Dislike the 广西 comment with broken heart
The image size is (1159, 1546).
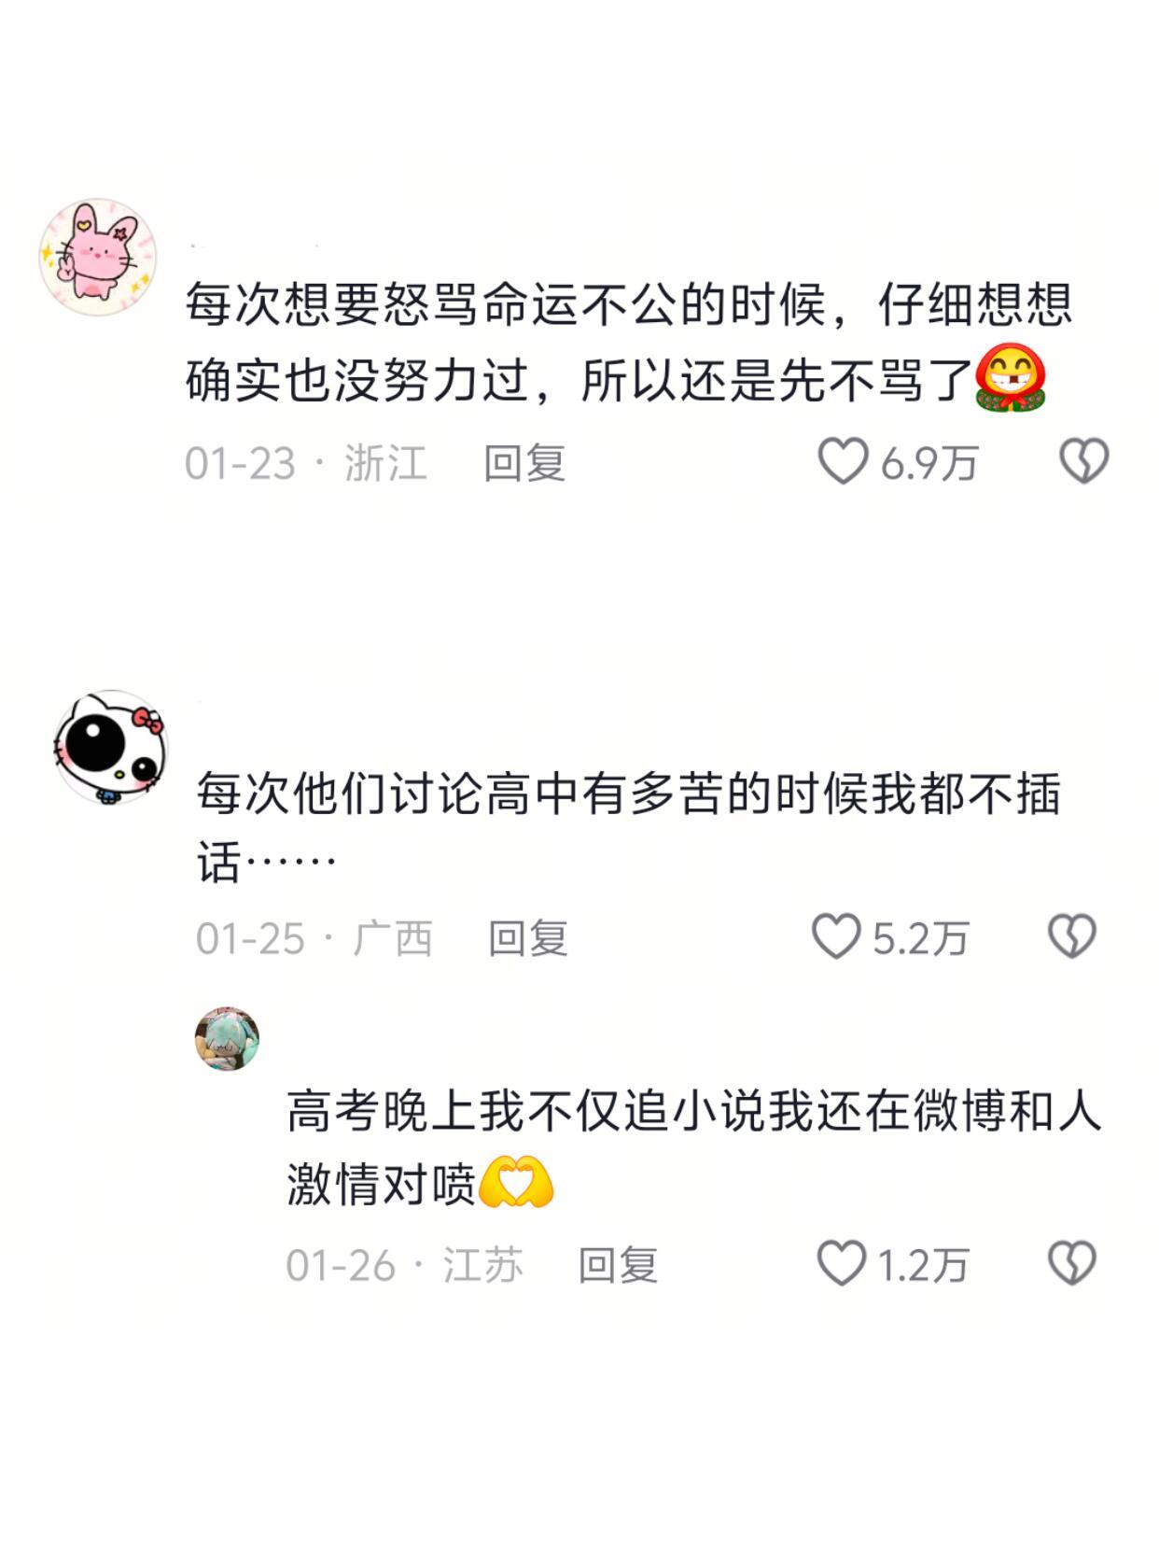coord(1071,936)
